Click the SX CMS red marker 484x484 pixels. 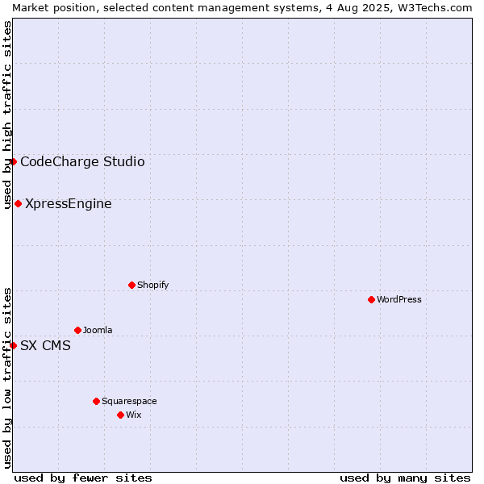point(13,345)
